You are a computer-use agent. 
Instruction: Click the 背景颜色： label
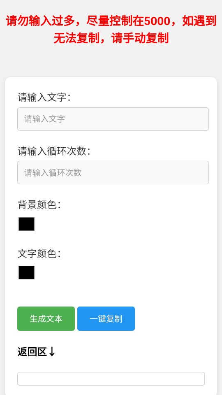(x=39, y=204)
